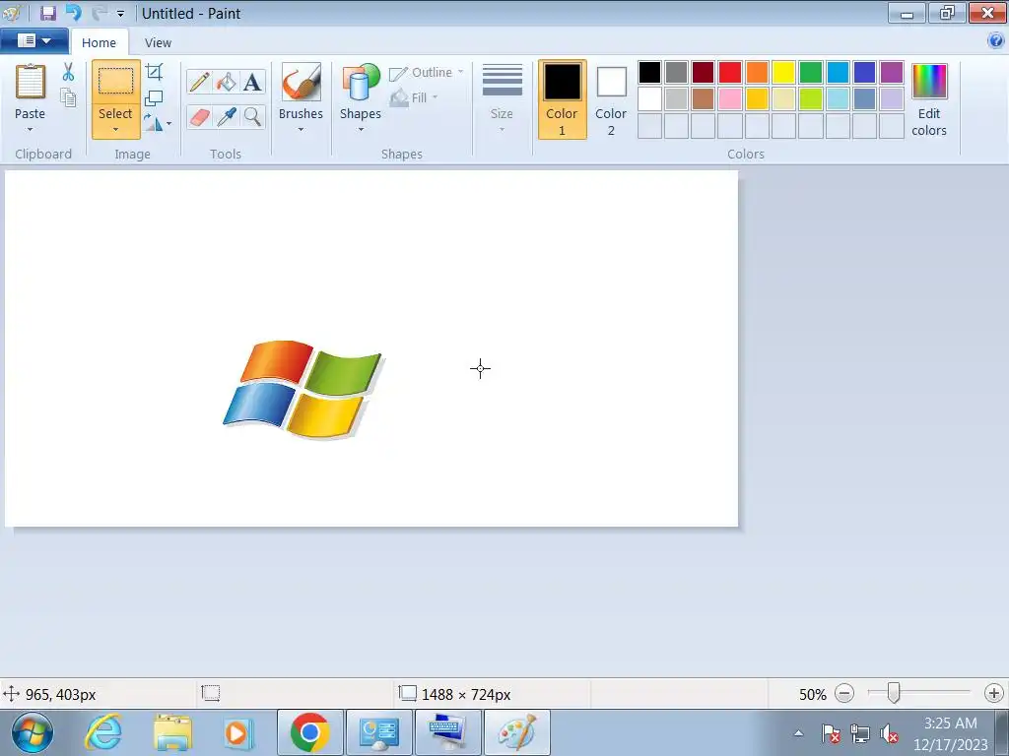Click the on-screen keyboard taskbar item
This screenshot has width=1009, height=756.
pos(448,732)
